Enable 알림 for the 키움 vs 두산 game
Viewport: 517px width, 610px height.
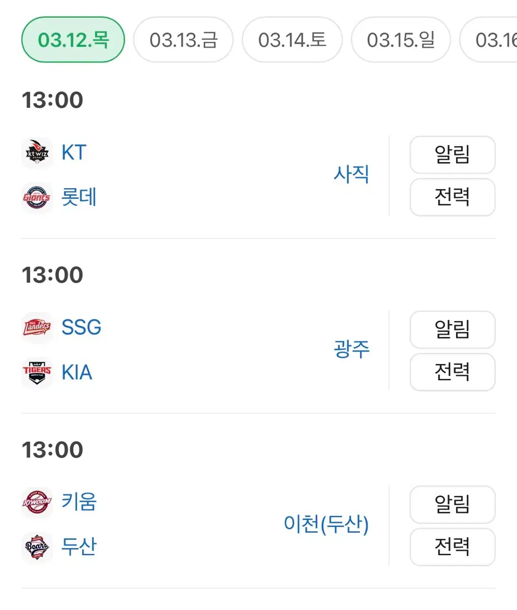click(452, 504)
